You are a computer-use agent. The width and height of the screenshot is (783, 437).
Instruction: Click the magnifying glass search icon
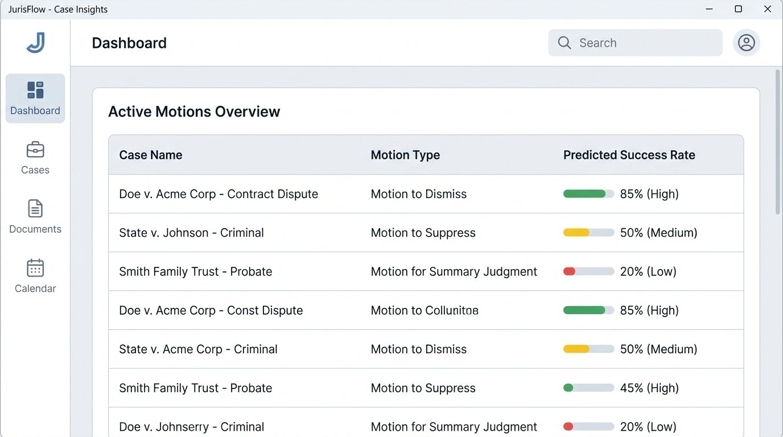point(564,43)
